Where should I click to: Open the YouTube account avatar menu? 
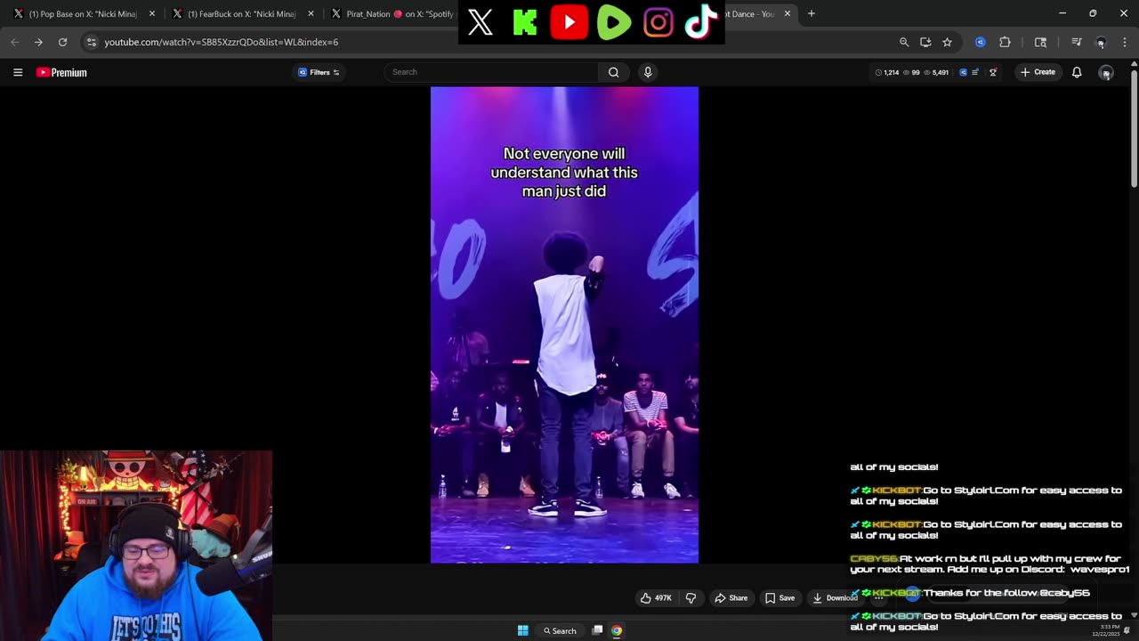coord(1106,72)
